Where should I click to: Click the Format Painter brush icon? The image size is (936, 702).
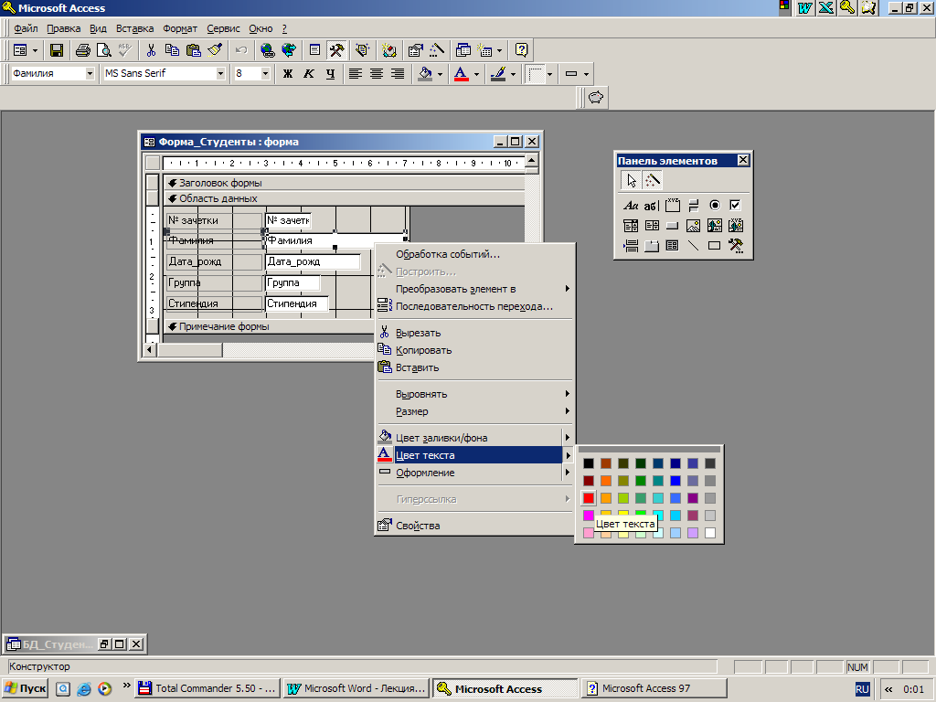pos(215,50)
